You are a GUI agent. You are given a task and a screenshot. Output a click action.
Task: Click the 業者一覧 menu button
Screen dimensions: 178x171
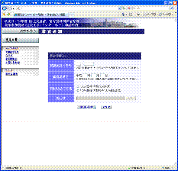pos(20,40)
